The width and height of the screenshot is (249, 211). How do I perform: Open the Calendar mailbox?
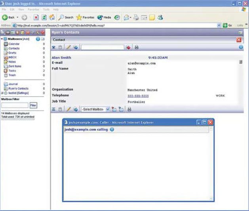(14, 44)
